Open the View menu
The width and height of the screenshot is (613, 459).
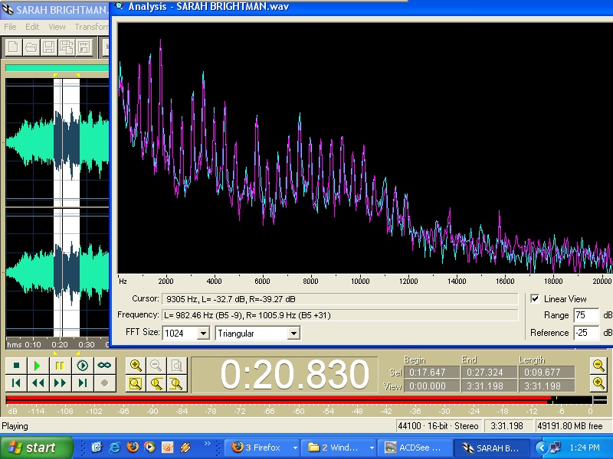click(57, 27)
